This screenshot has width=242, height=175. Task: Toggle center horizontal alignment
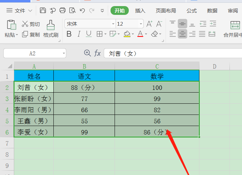tap(183, 34)
